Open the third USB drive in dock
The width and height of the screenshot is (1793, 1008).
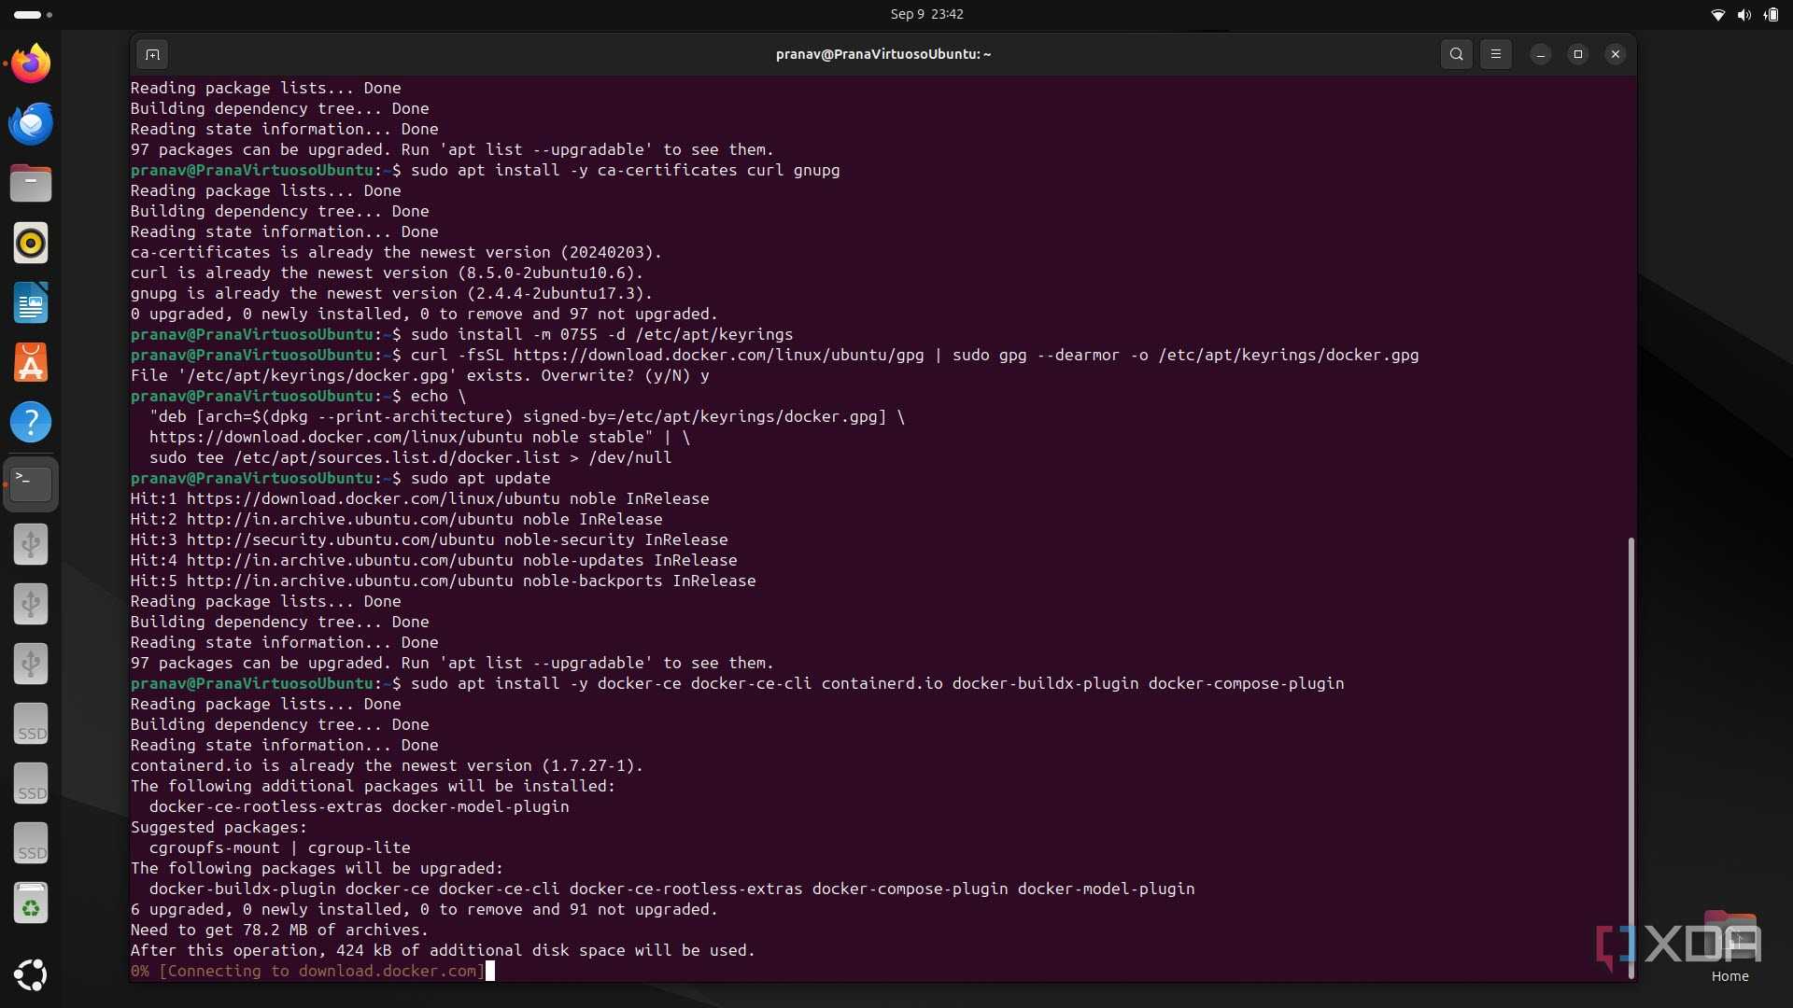click(31, 663)
